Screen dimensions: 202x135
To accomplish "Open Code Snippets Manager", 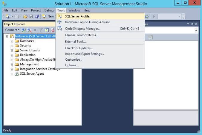I will click(x=100, y=29).
